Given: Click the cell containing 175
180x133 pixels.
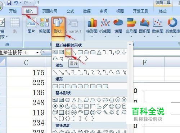Looking at the screenshot, I should pyautogui.click(x=26, y=72).
